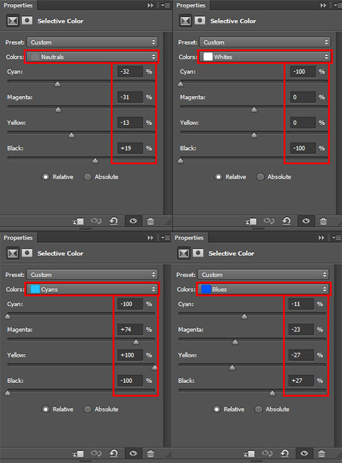Screen dimensions: 342x463
Task: Open Preset dropdown in Cyans panel
Action: (92, 274)
